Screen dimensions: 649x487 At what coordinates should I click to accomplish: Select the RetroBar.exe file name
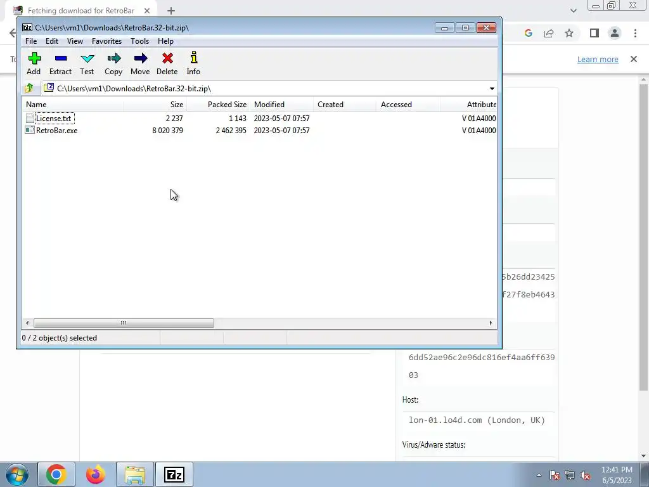click(56, 131)
